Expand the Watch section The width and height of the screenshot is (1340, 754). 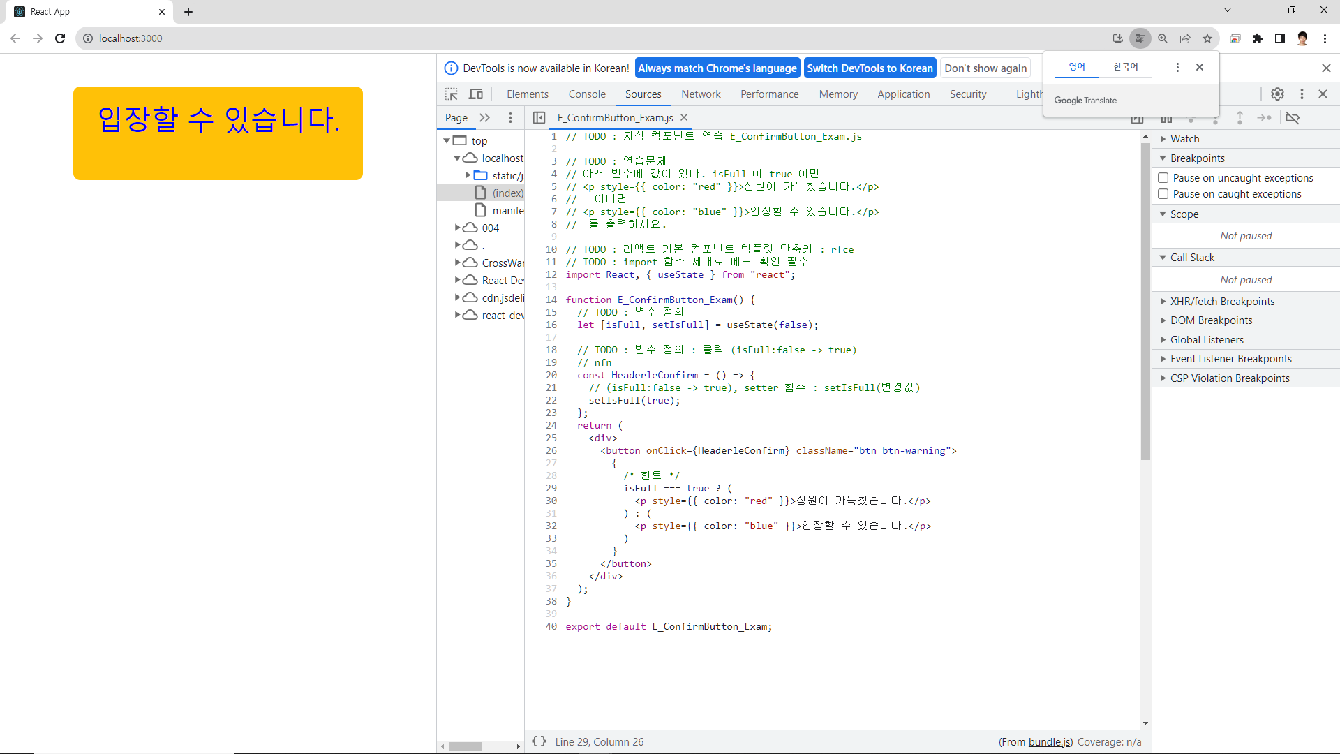1184,139
